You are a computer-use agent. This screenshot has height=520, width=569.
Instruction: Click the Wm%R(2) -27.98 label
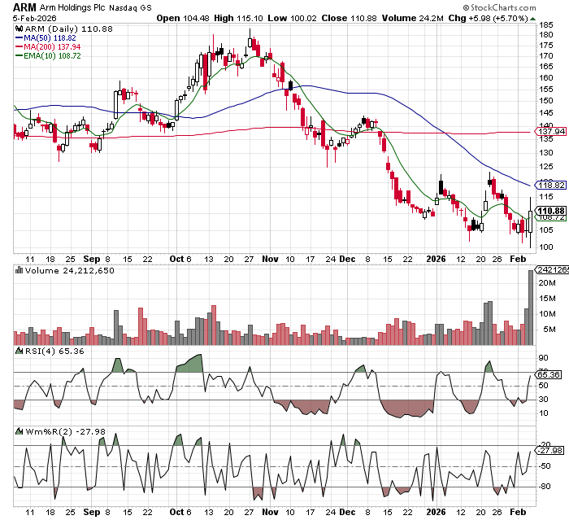coord(65,431)
